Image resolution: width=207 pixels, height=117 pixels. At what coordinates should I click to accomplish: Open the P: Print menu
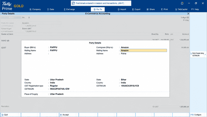click(164, 9)
